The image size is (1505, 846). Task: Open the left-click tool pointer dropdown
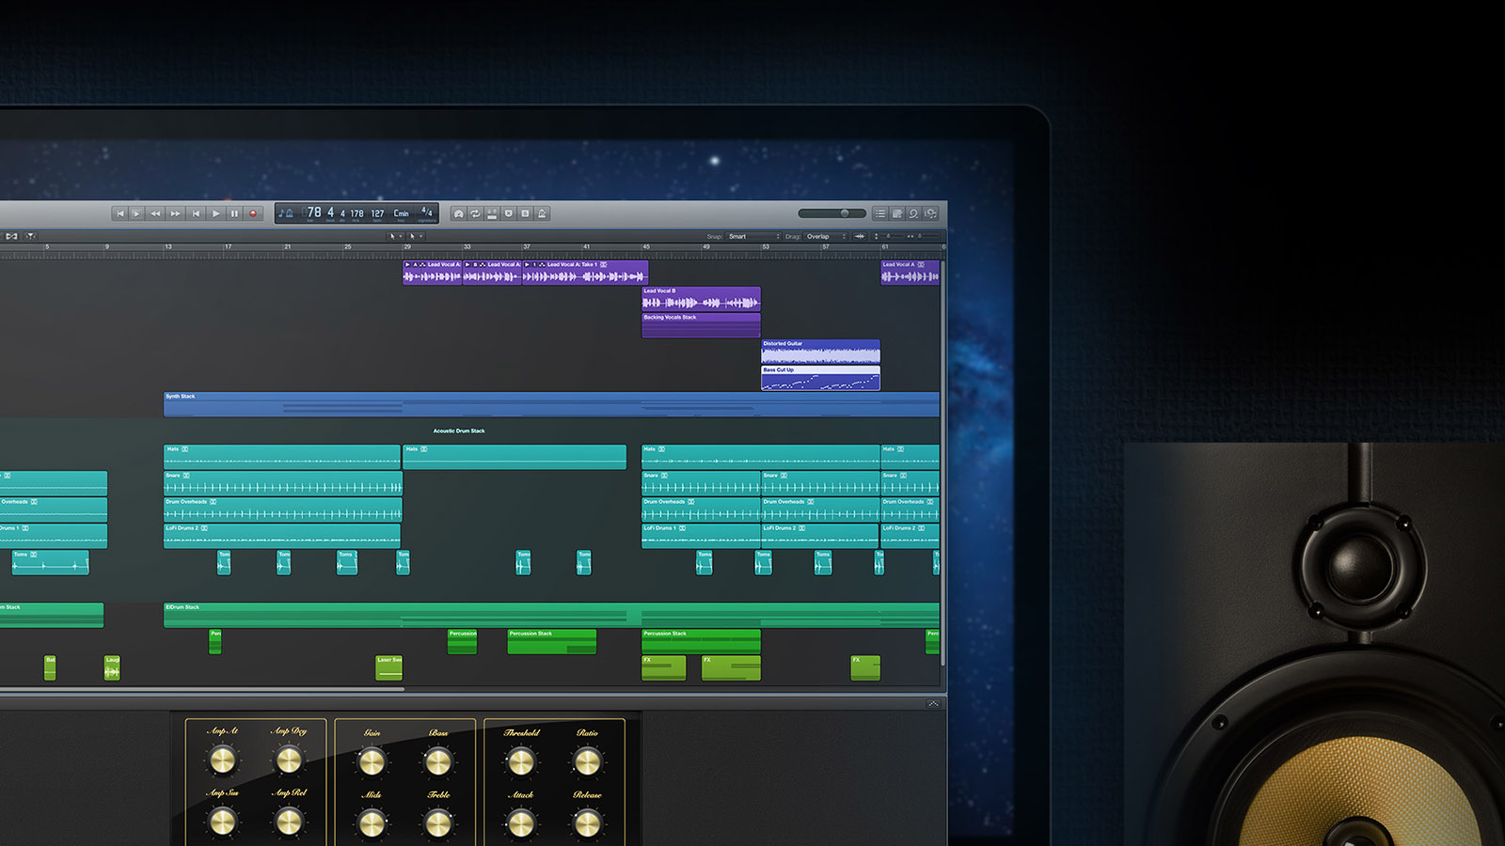396,236
